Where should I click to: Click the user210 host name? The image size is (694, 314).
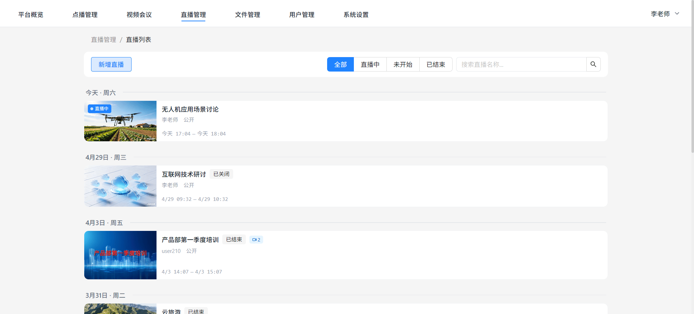(x=171, y=251)
